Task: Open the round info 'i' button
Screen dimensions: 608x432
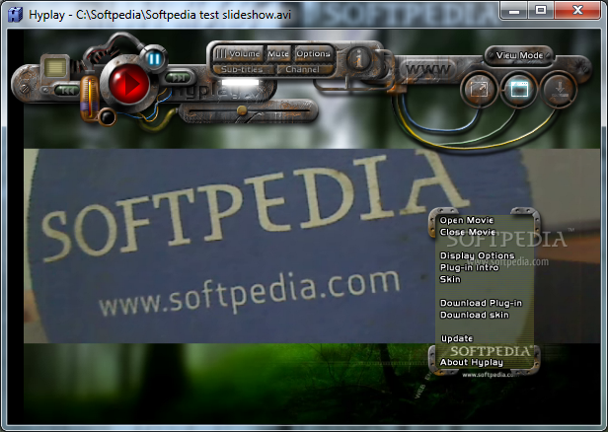Action: click(x=359, y=60)
